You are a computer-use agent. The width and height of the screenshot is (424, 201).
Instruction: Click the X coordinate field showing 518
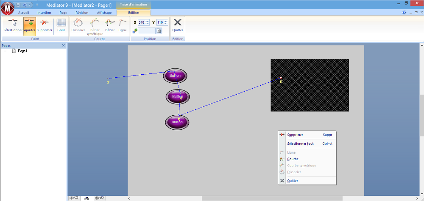(142, 22)
